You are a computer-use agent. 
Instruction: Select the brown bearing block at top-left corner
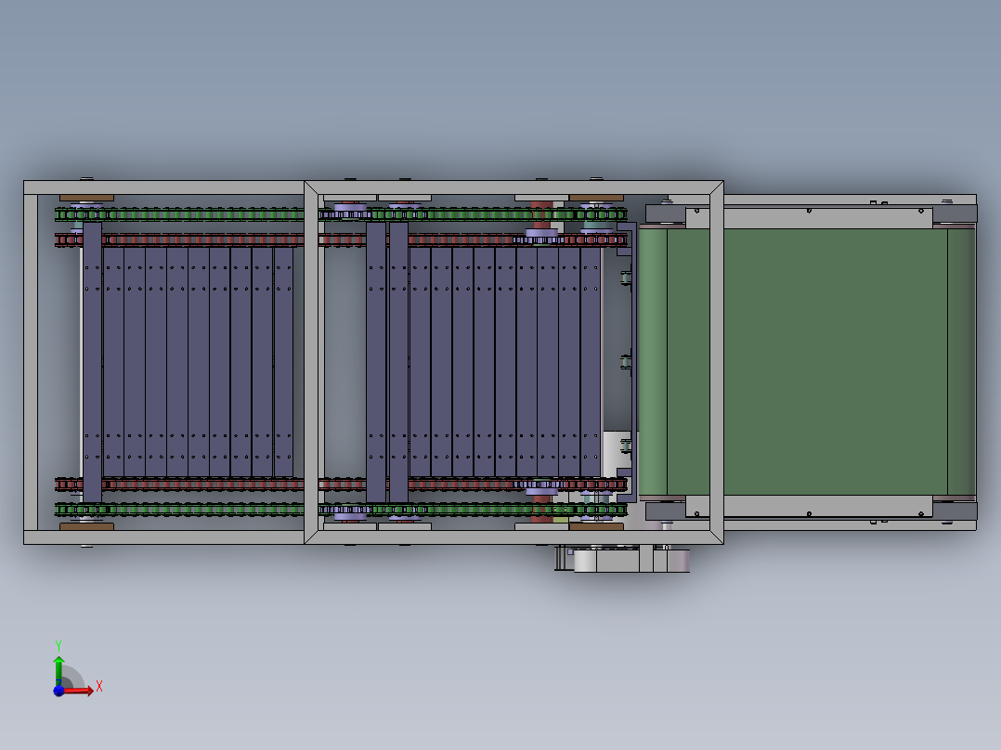coord(86,198)
